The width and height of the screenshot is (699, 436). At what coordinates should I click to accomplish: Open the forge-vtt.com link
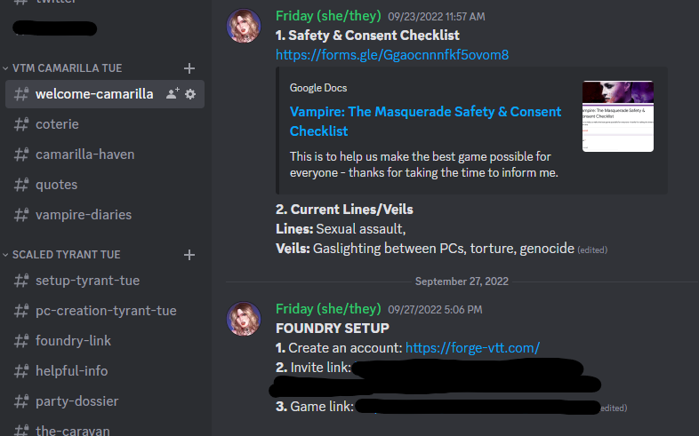tap(472, 348)
